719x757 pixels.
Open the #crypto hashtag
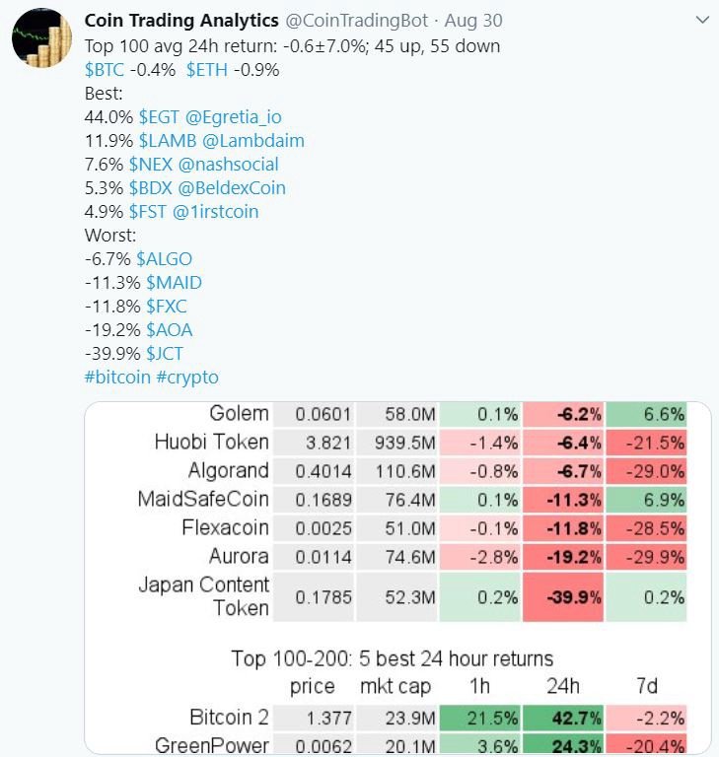click(187, 377)
